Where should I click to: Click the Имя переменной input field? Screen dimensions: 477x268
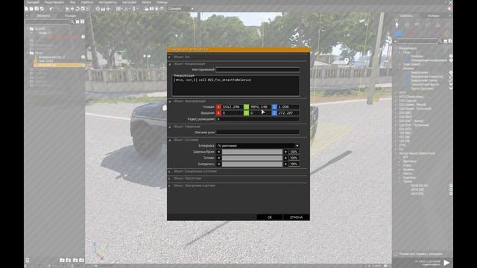click(258, 69)
